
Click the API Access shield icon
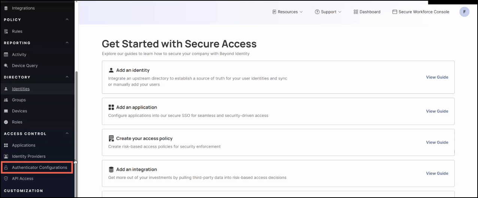6,179
